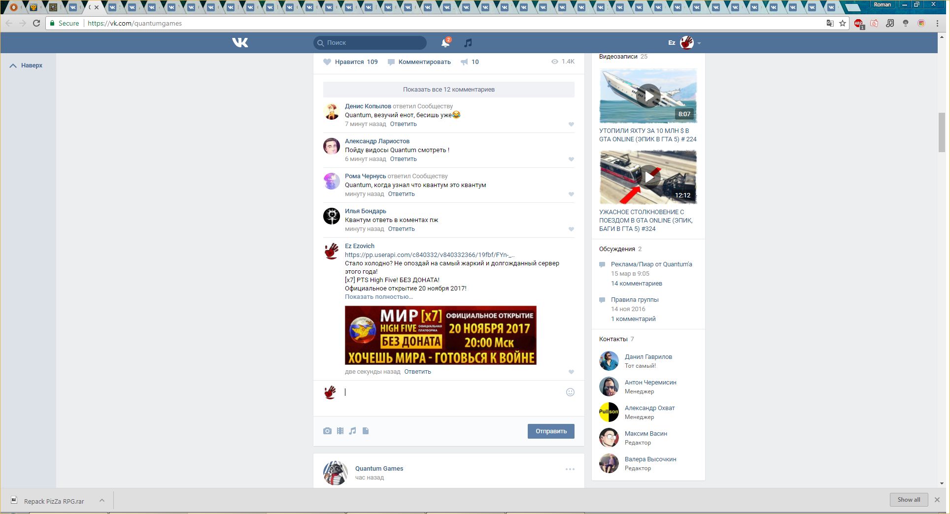Open Максим Васин's contact profile

(x=646, y=434)
